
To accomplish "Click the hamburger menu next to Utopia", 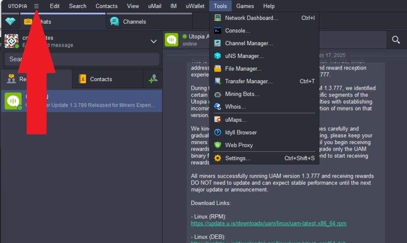I will 36,6.
